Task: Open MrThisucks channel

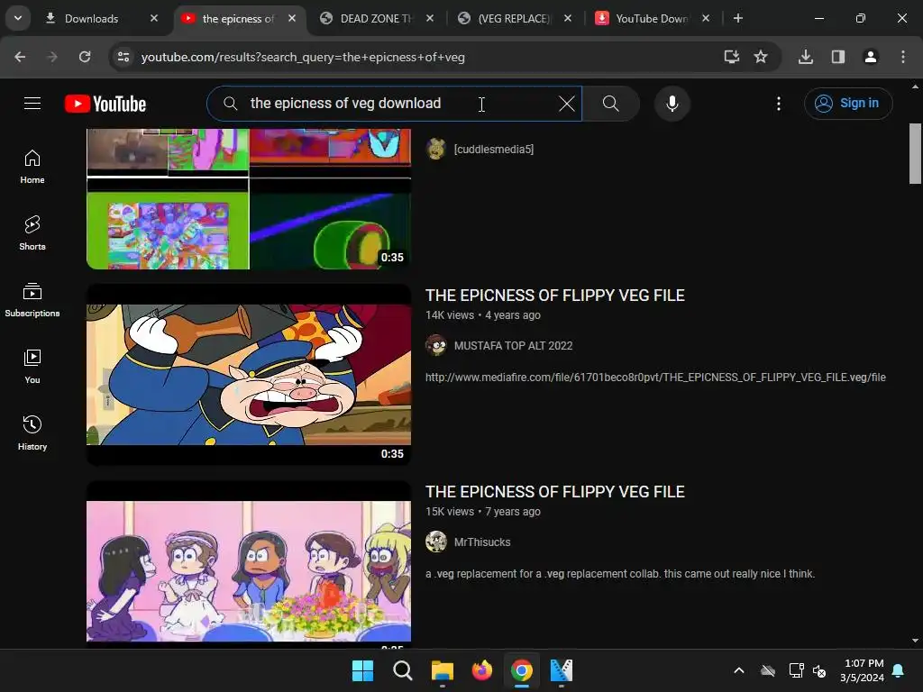Action: [x=482, y=542]
